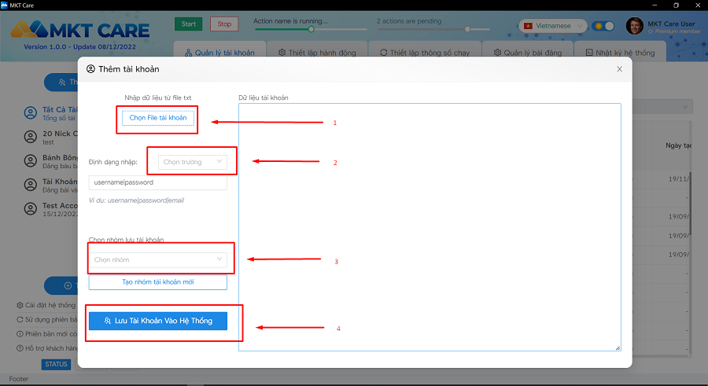The width and height of the screenshot is (708, 386).
Task: Click Sử dụng phiên bản link
Action: coord(46,320)
